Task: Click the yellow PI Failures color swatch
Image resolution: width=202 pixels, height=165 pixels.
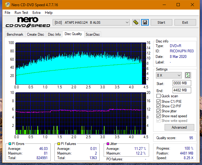Action: point(59,144)
